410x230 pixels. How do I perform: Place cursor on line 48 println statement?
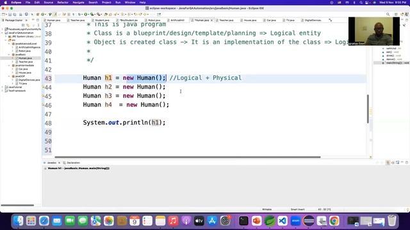click(x=124, y=123)
